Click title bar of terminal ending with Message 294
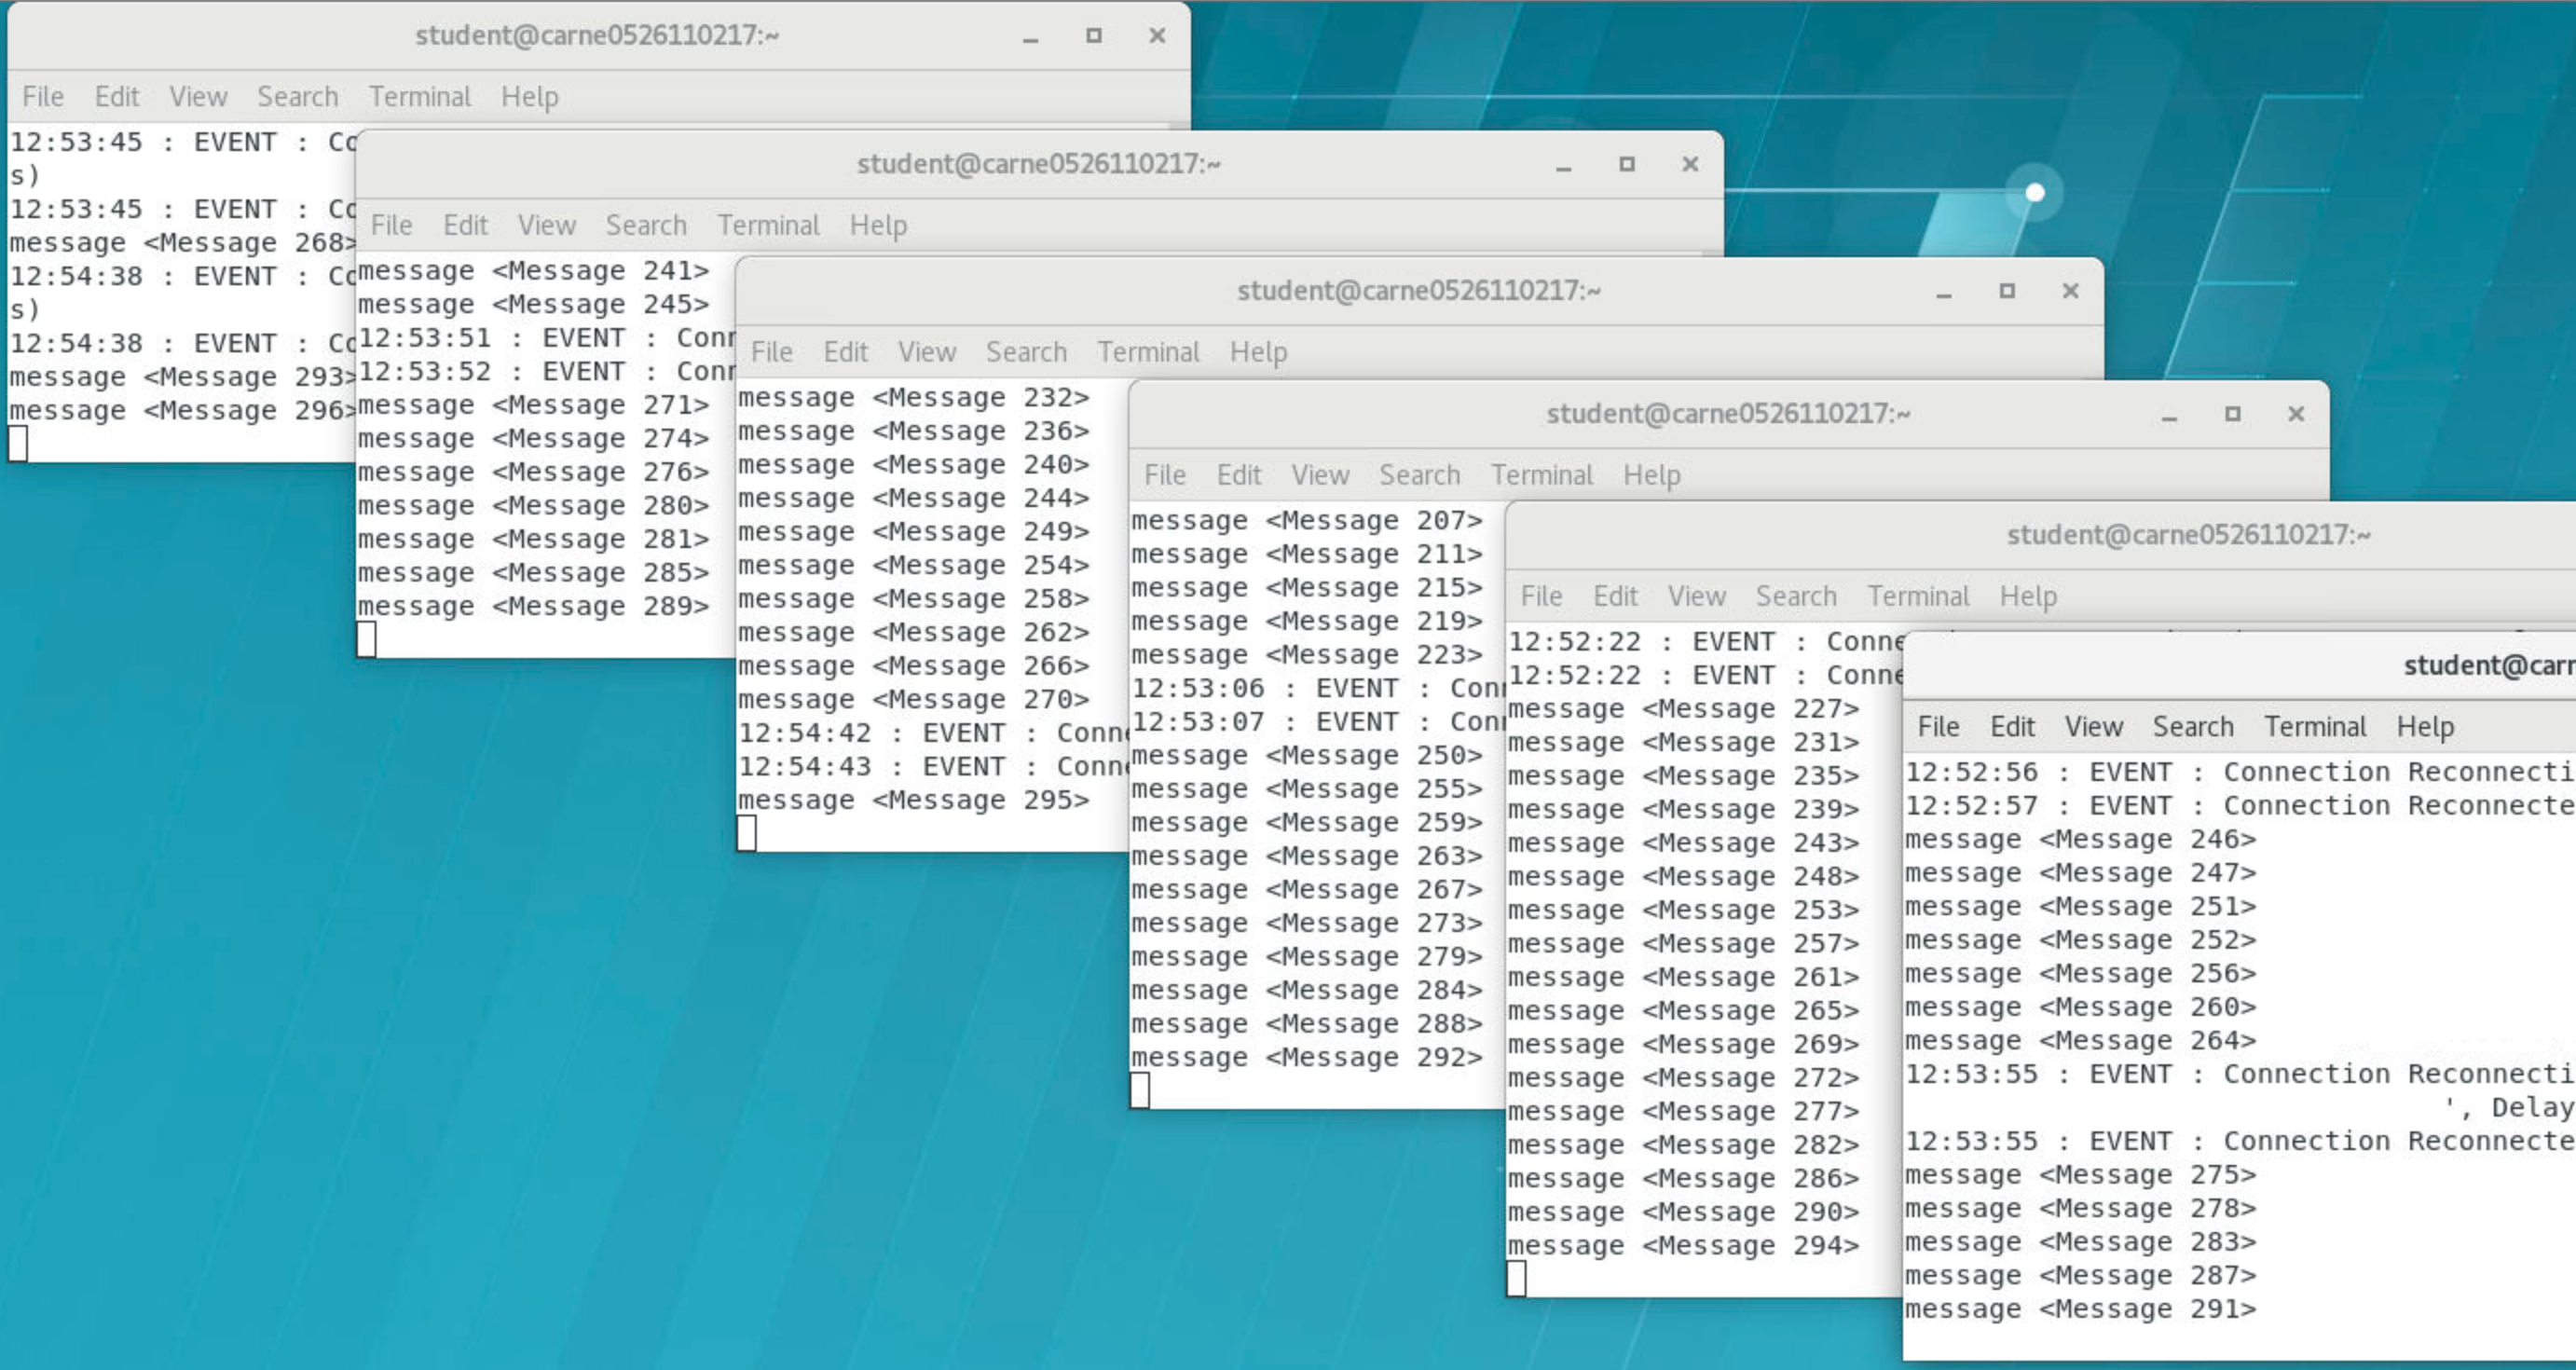Screen dimensions: 2576x1370 tap(2040, 536)
